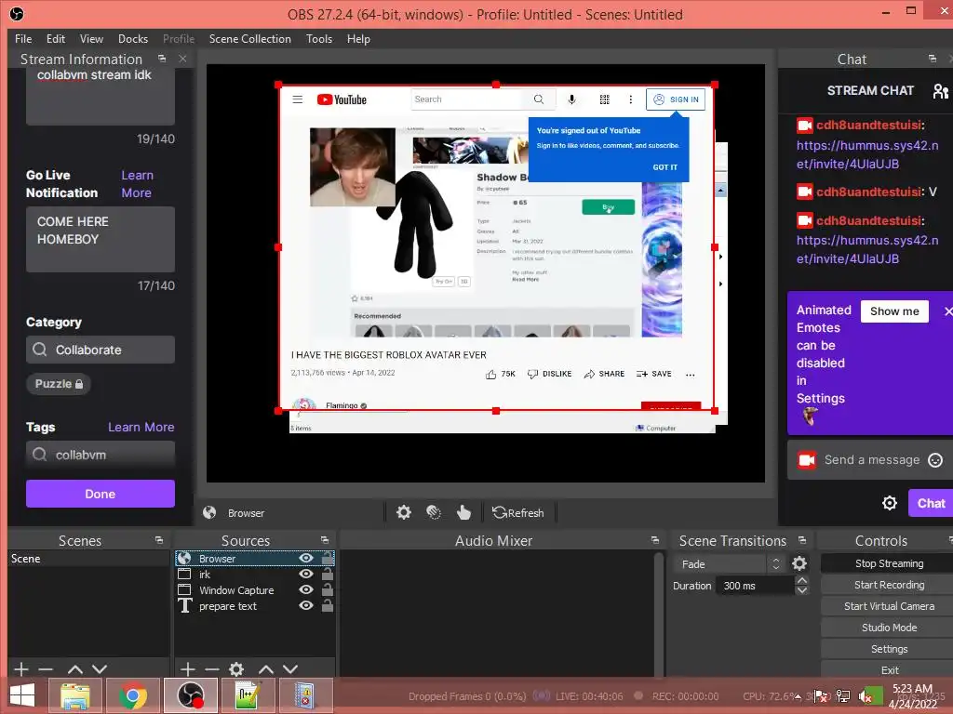Click the Send a message chat field
This screenshot has height=714, width=953.
[871, 459]
